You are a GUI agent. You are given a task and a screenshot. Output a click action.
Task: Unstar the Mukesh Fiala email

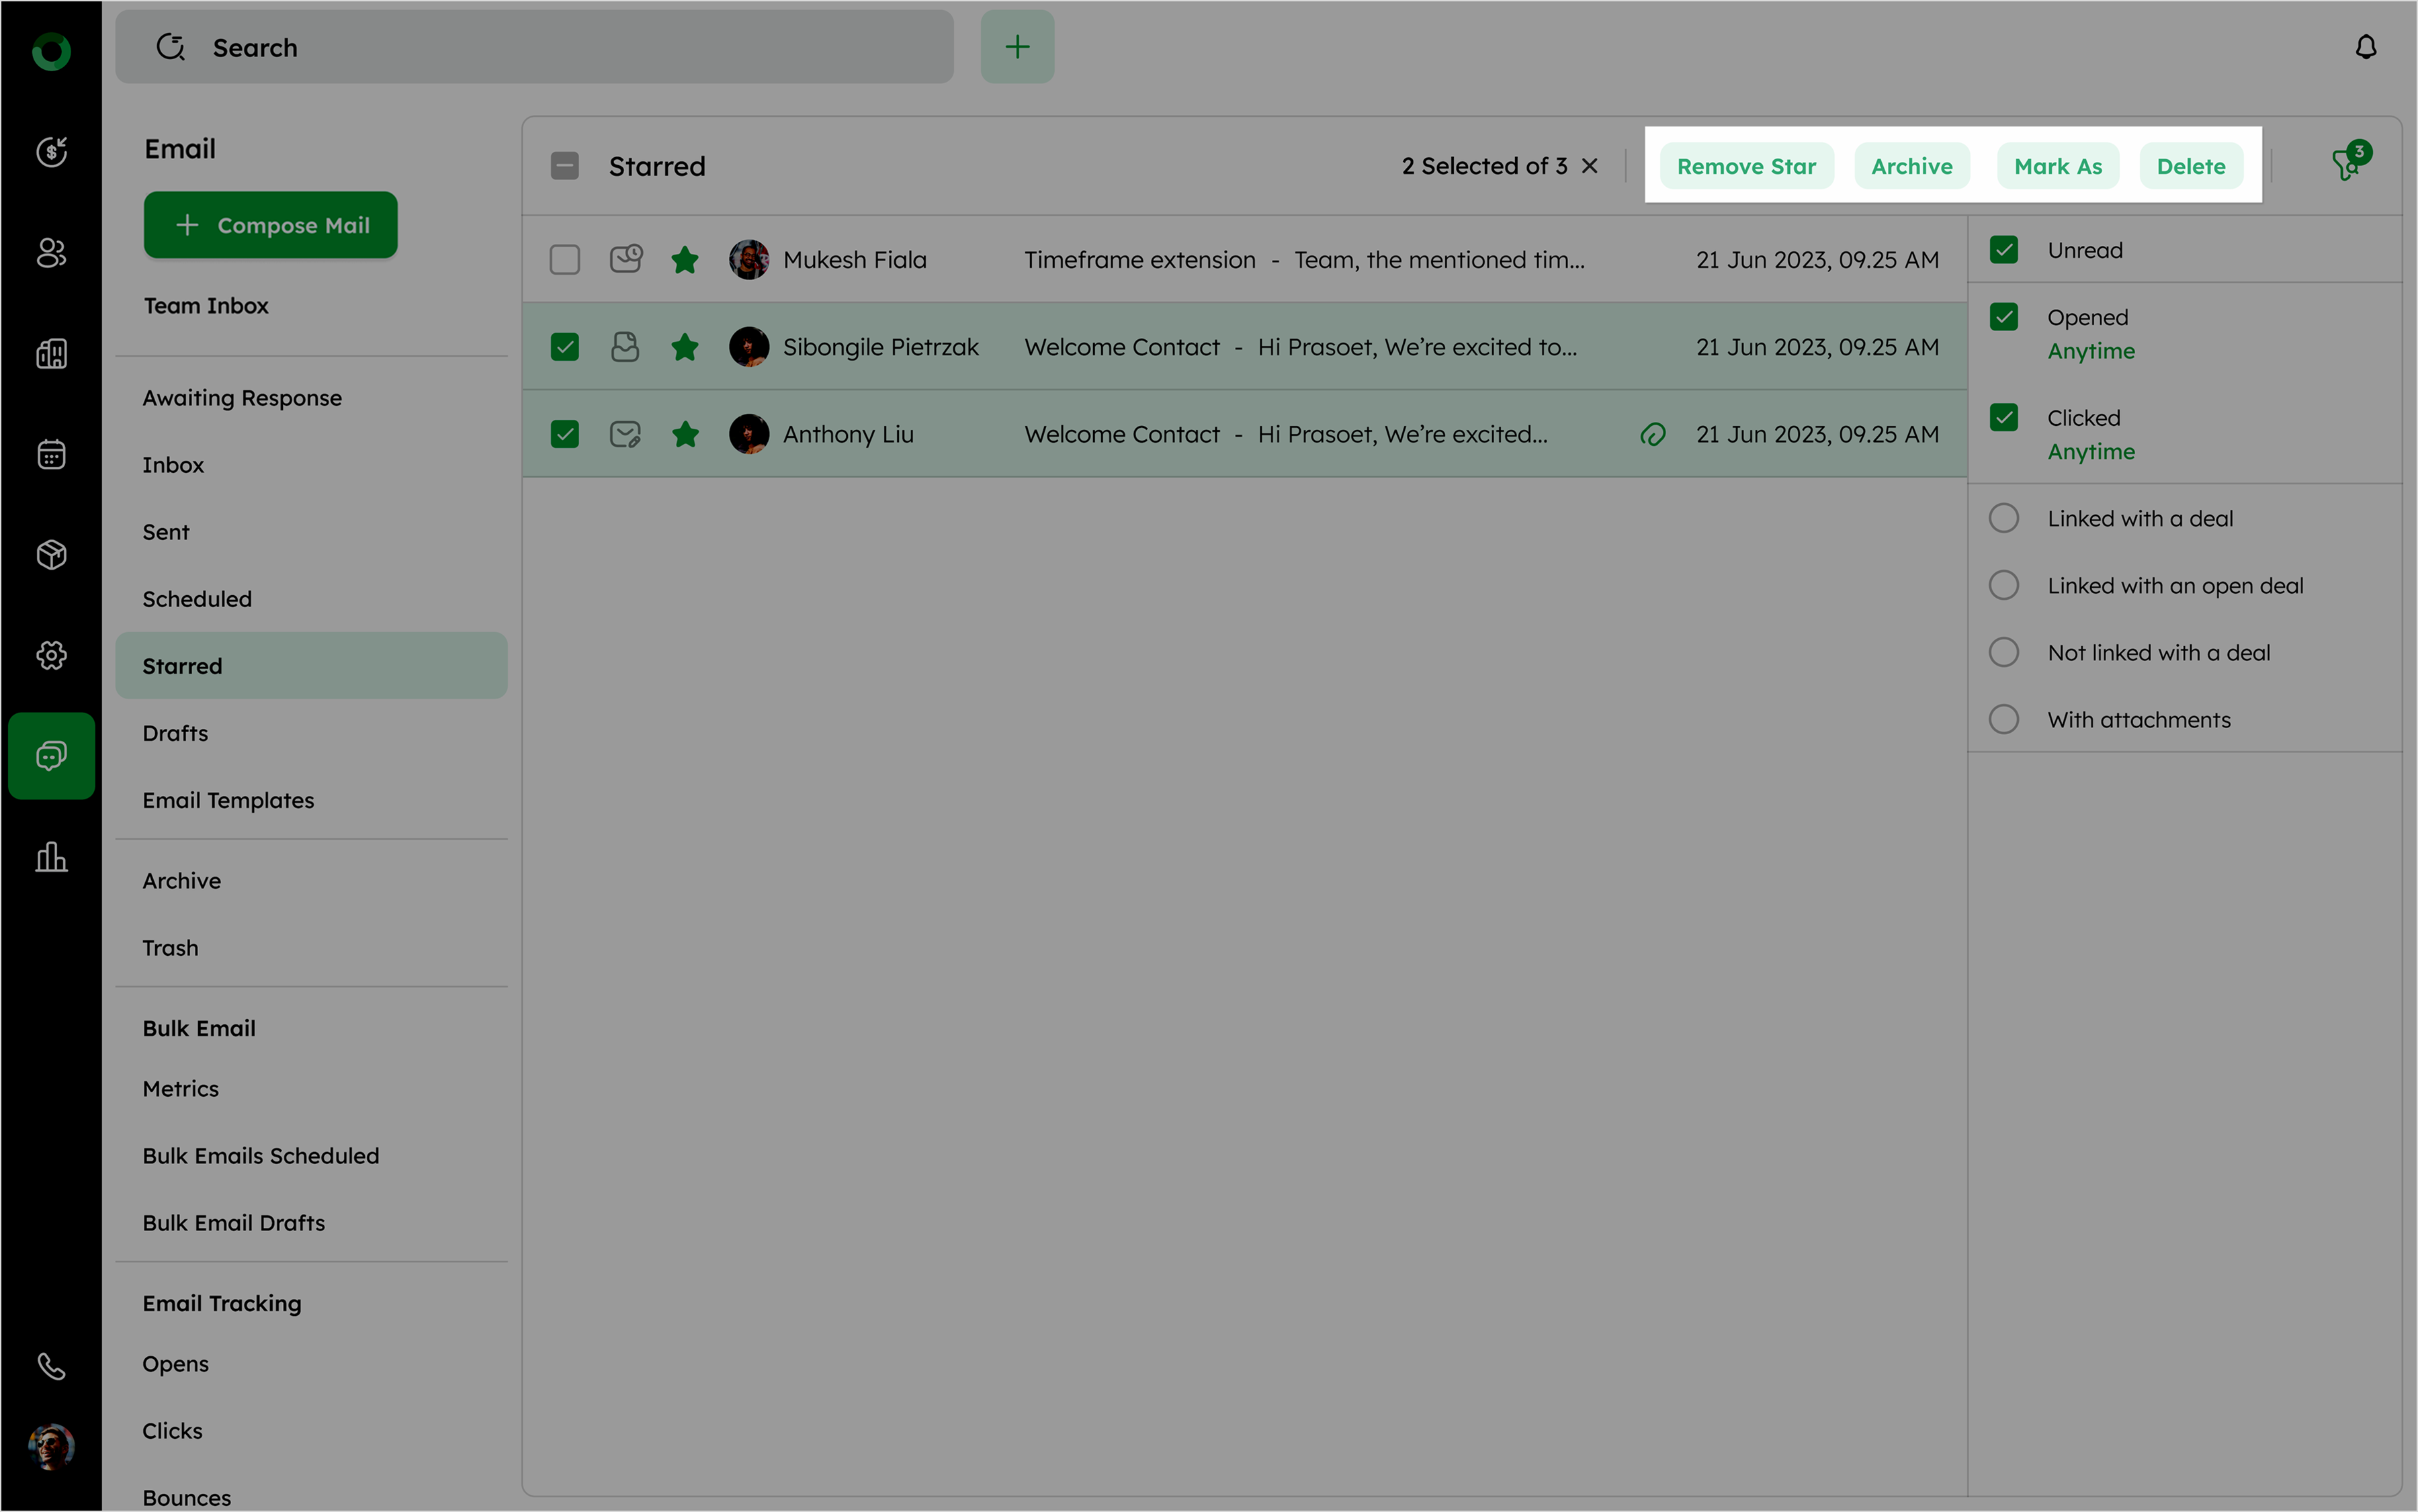685,260
